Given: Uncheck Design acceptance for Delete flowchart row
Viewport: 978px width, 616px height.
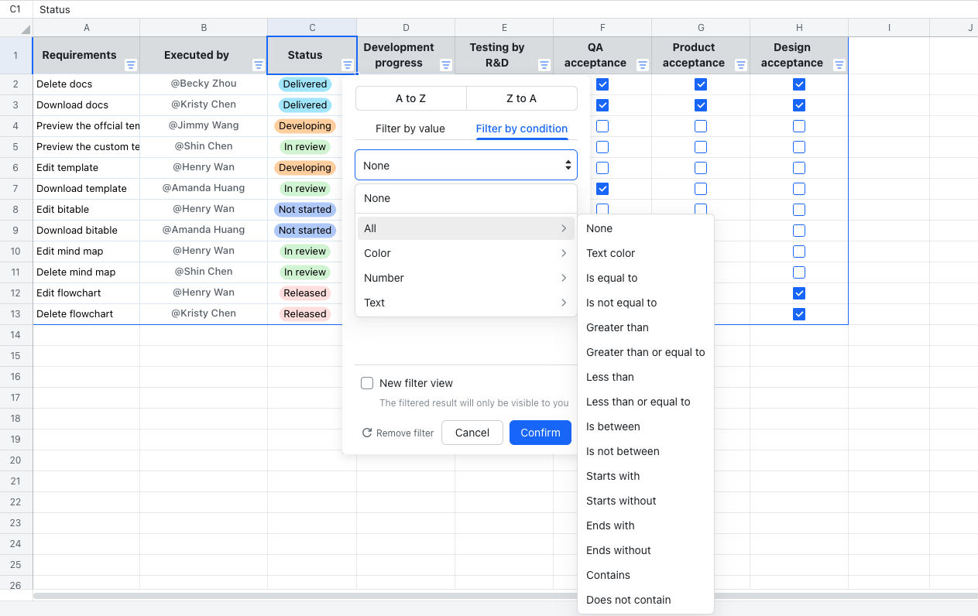Looking at the screenshot, I should coord(798,313).
